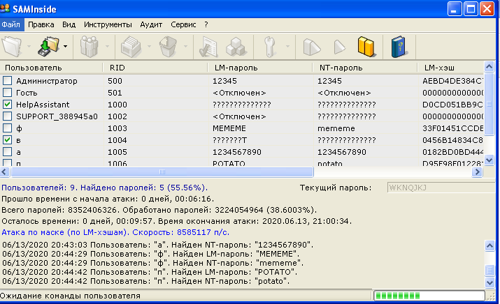This screenshot has width=500, height=304.
Task: Click the log panel scroll up arrow
Action: 490,245
